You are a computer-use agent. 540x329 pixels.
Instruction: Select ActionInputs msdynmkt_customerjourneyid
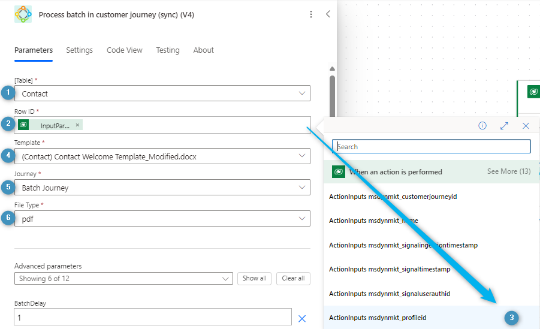point(393,197)
